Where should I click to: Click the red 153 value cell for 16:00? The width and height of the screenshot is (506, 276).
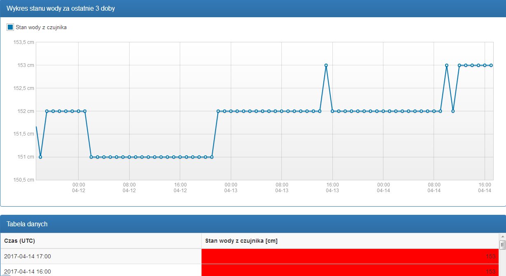(x=350, y=271)
